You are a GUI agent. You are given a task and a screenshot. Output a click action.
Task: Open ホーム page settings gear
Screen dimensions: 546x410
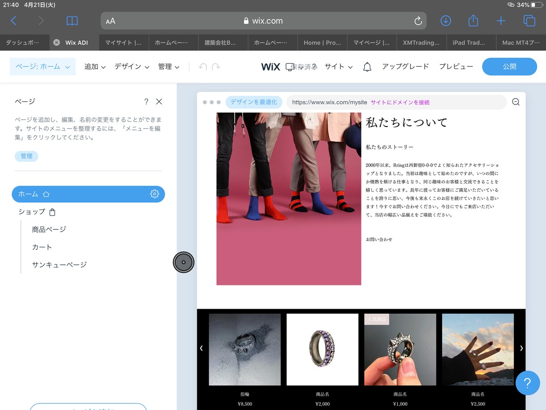(x=154, y=194)
